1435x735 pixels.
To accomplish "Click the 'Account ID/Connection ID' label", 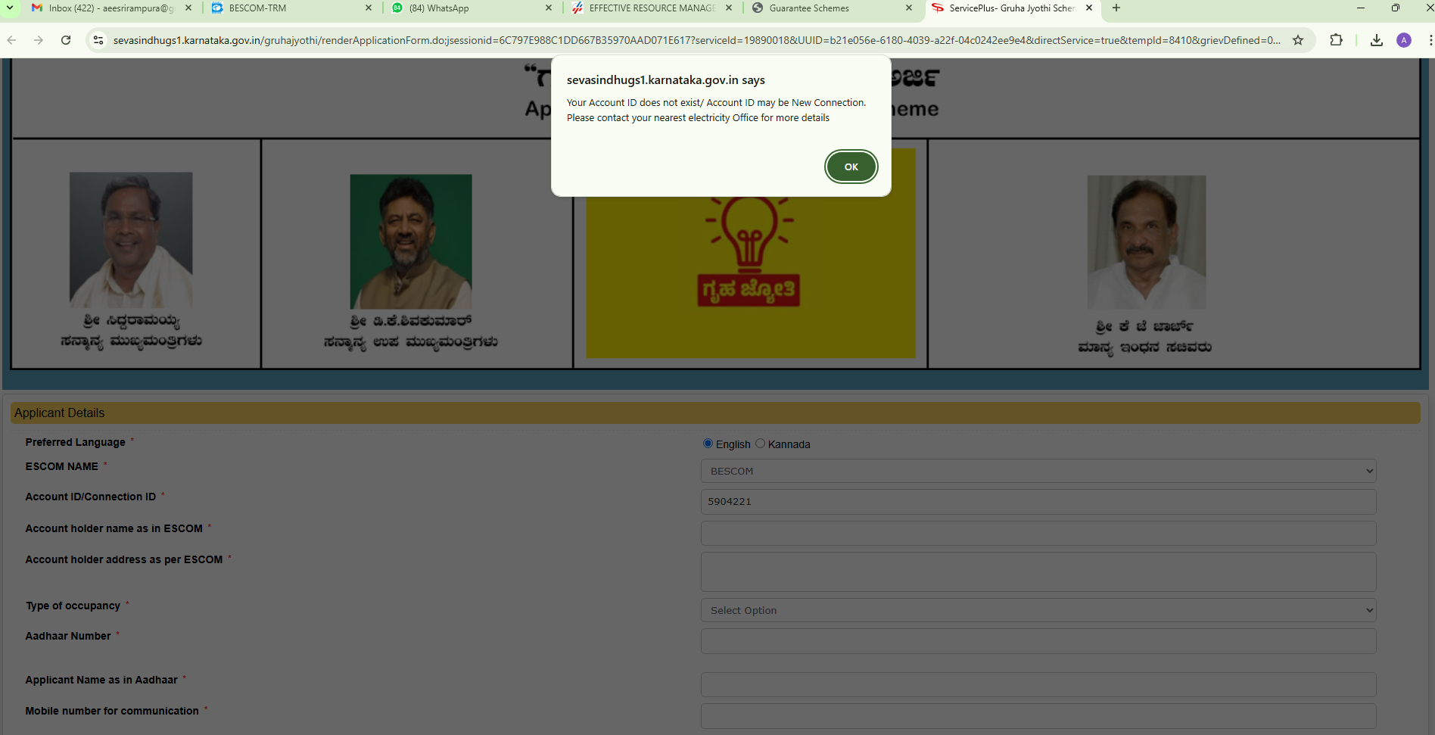I will (x=91, y=497).
